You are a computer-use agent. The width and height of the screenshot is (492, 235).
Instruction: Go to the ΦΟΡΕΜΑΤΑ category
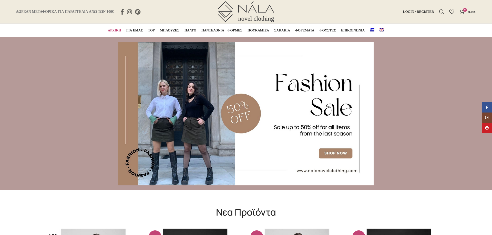(304, 30)
